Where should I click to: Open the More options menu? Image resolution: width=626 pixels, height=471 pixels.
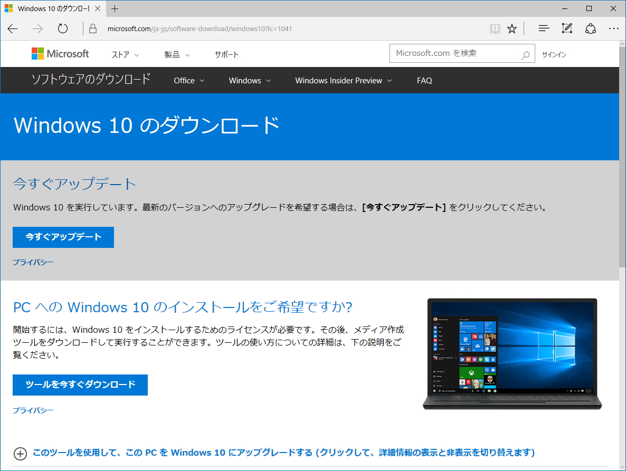(613, 28)
